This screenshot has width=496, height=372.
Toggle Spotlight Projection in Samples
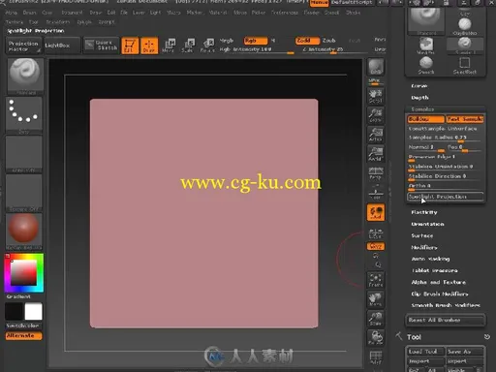446,197
